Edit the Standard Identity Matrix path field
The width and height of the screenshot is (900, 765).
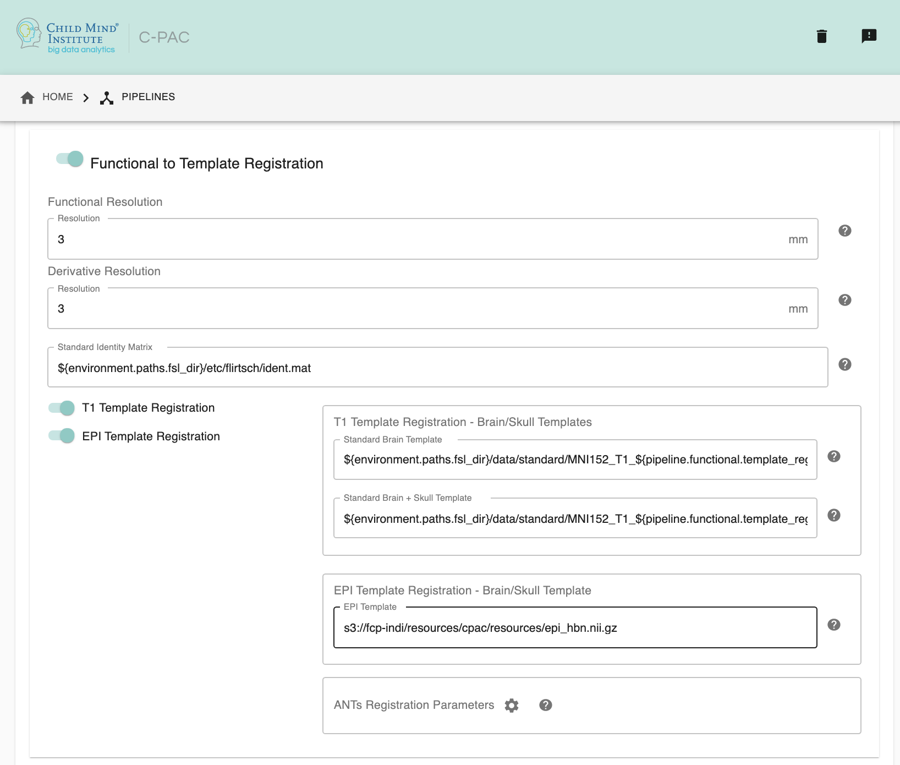click(x=437, y=368)
